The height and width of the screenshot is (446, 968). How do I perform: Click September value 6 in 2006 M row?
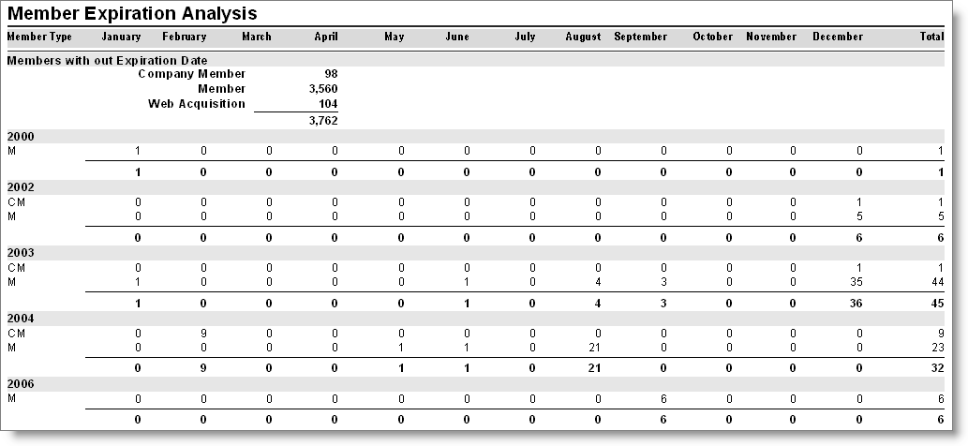click(x=663, y=399)
